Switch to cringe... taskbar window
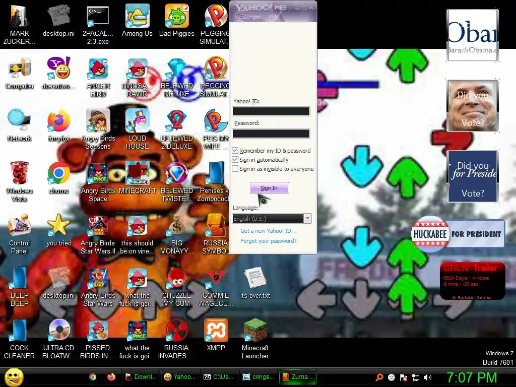Image resolution: width=516 pixels, height=387 pixels. 257,377
